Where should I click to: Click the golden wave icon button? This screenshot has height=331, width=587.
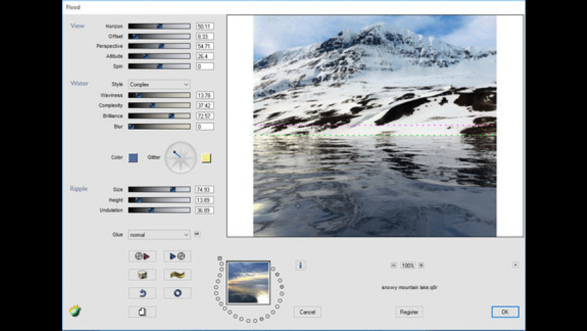click(177, 275)
